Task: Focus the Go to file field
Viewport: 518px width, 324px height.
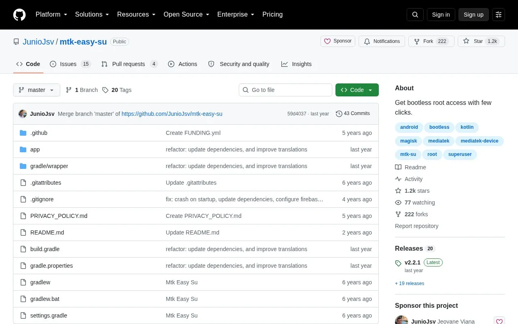Action: (x=285, y=90)
